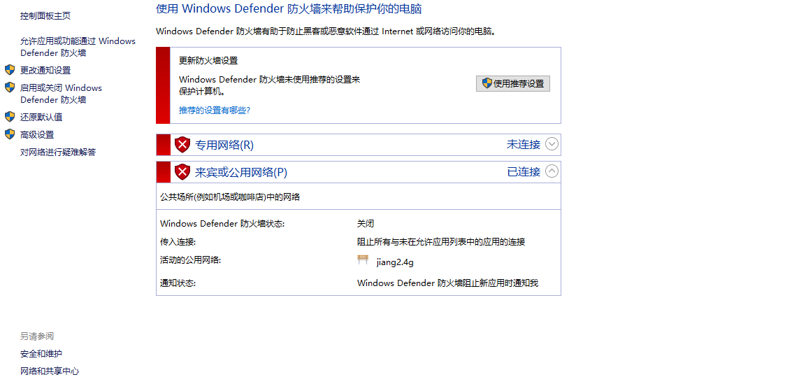This screenshot has width=785, height=391.
Task: Click red shield icon of 来宾或公用网络(P)
Action: (182, 172)
